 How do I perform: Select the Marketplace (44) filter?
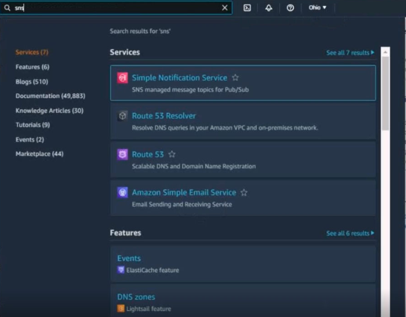pyautogui.click(x=40, y=154)
